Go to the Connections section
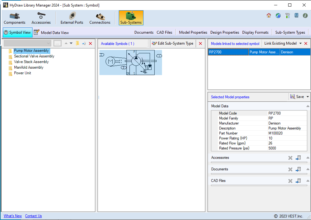Viewport: 311px width, 220px height. [100, 18]
